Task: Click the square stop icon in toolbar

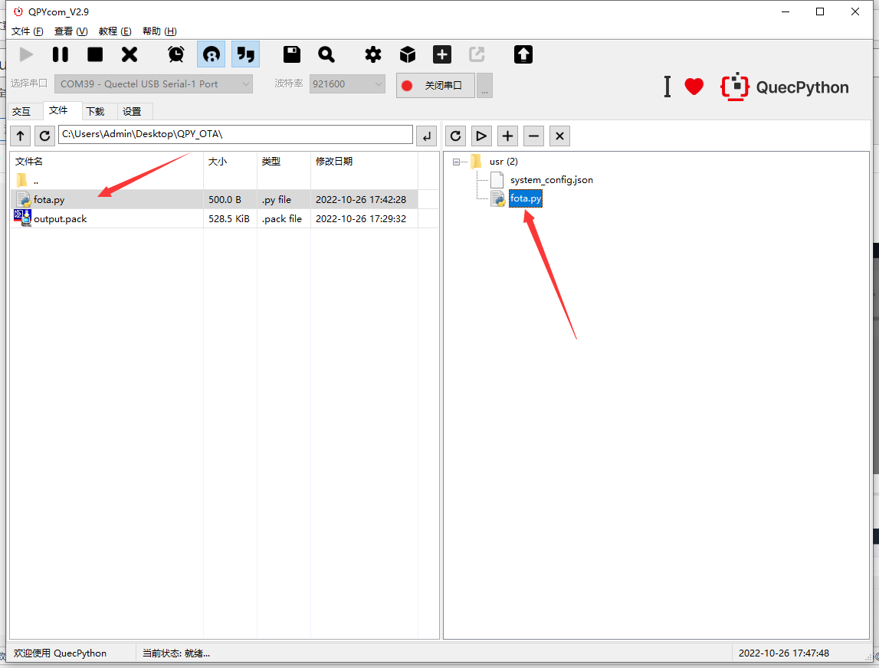Action: pyautogui.click(x=95, y=54)
